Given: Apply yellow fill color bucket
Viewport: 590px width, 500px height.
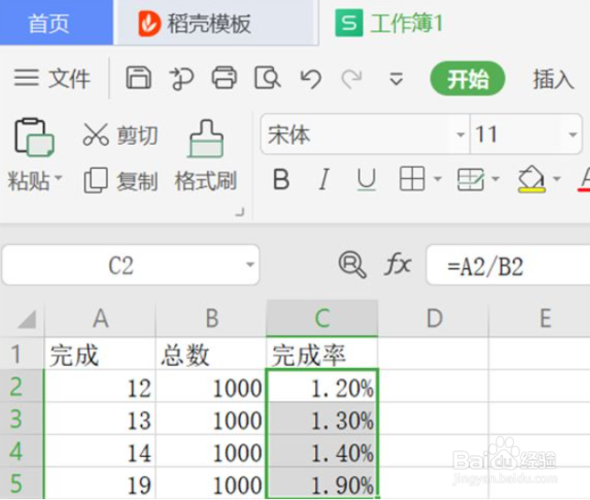Looking at the screenshot, I should (x=531, y=179).
